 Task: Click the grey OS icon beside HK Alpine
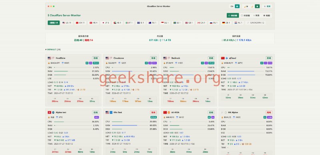[x=226, y=112]
